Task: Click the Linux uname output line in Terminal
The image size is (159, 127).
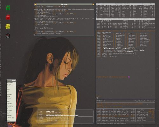Action: pyautogui.click(x=64, y=9)
